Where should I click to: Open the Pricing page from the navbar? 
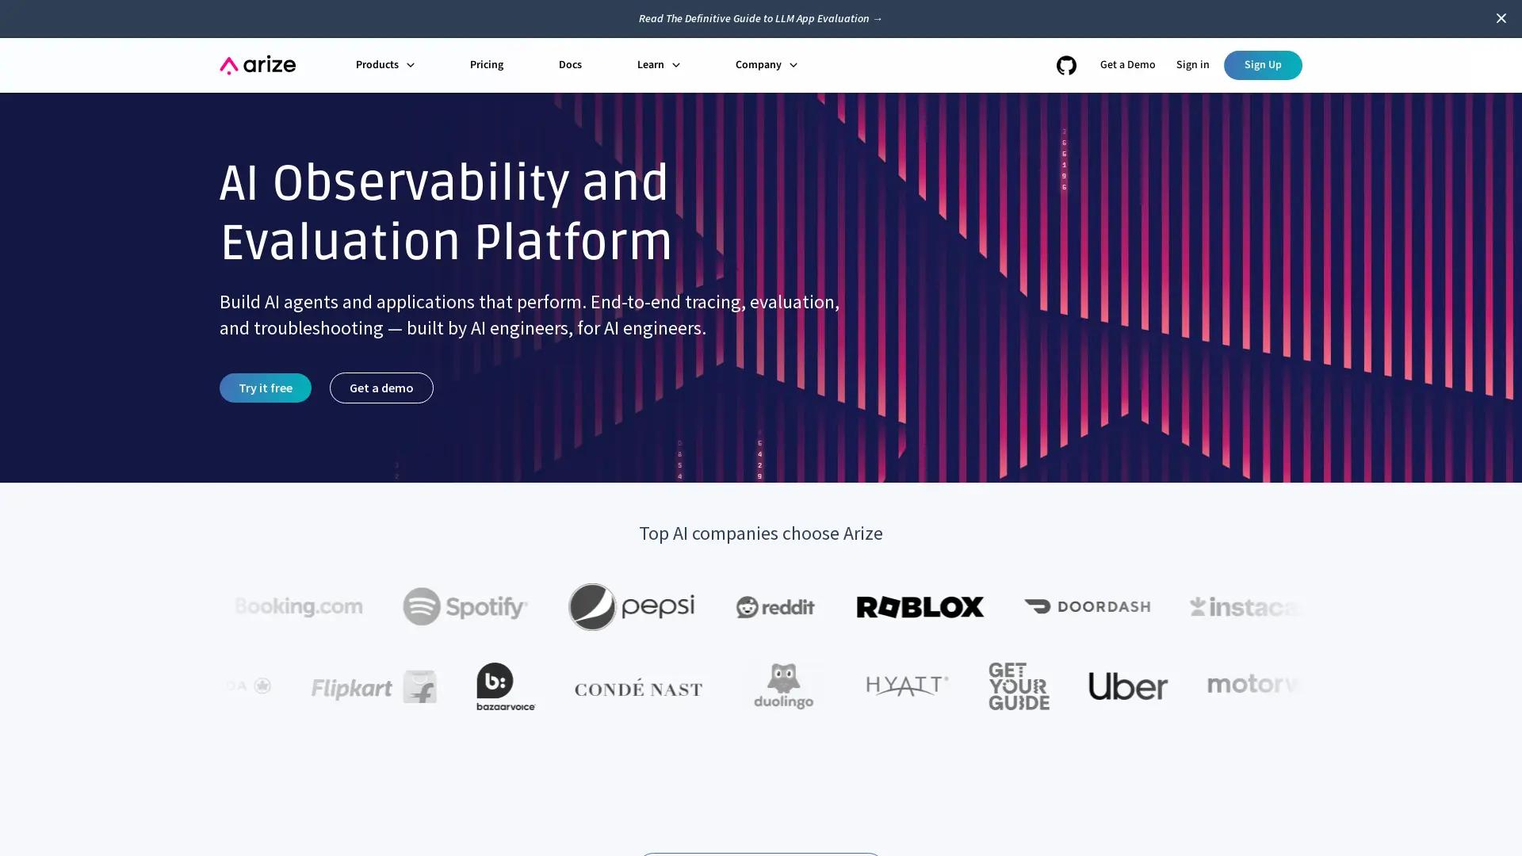pos(486,65)
